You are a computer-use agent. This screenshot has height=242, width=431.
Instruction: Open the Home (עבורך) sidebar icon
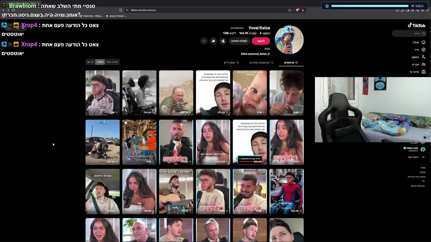click(424, 42)
